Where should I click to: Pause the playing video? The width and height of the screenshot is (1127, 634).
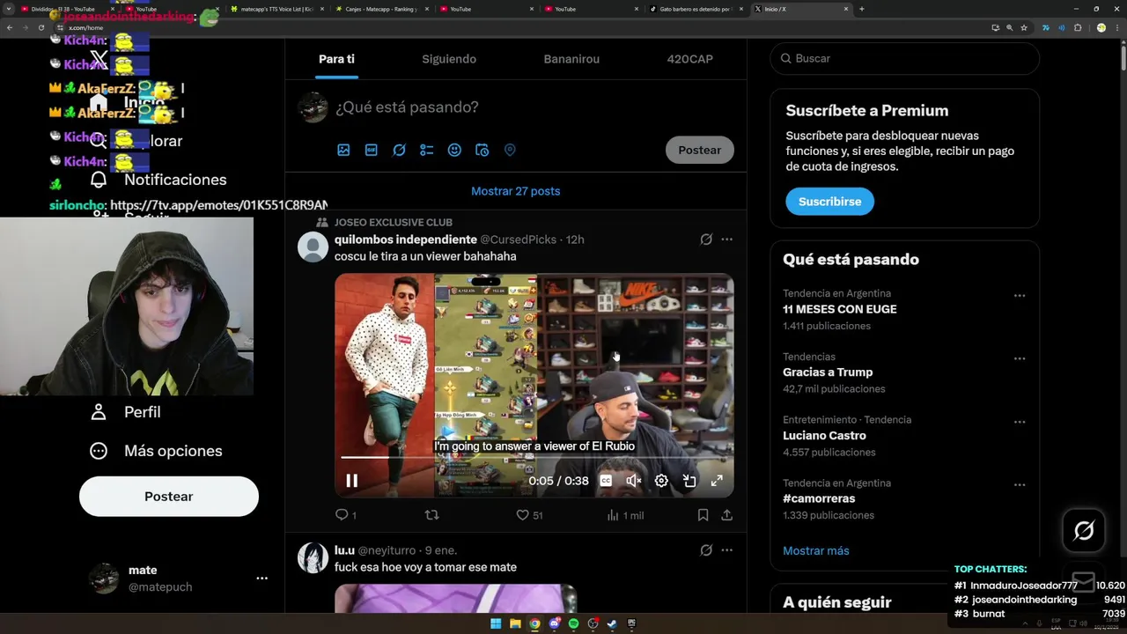(351, 481)
